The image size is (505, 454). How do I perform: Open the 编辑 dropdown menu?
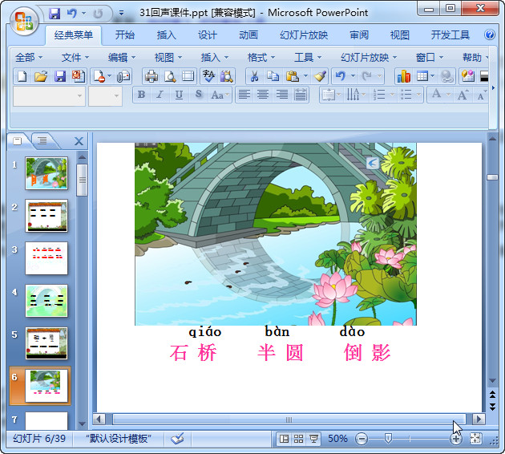tap(121, 58)
